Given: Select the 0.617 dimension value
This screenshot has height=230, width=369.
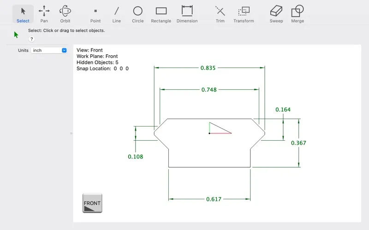Looking at the screenshot, I should tap(214, 199).
